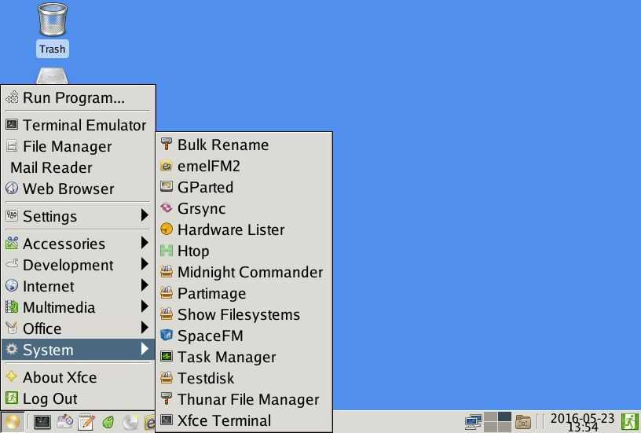Select Log Out from the menu
Viewport: 641px width, 433px height.
(x=49, y=398)
